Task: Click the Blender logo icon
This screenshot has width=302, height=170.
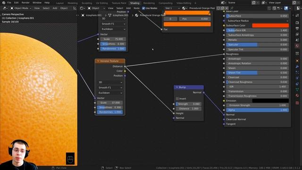Action: [3, 3]
